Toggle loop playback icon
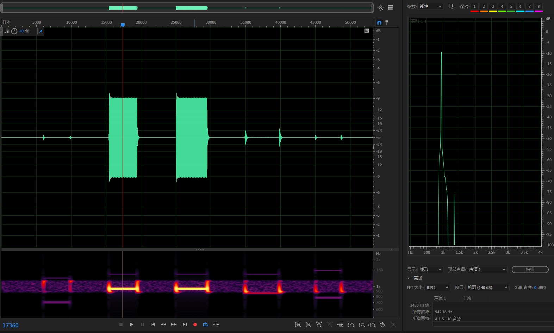The height and width of the screenshot is (333, 554). pos(206,325)
